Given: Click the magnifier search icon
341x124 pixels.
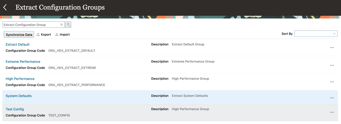Looking at the screenshot, I should pos(68,25).
